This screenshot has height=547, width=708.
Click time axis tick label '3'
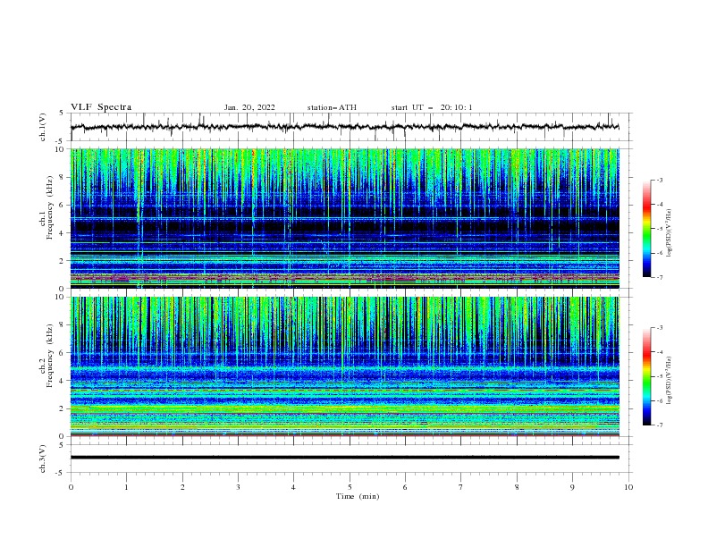[x=238, y=487]
